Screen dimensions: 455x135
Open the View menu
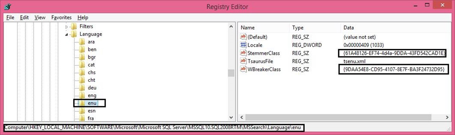[x=40, y=17]
